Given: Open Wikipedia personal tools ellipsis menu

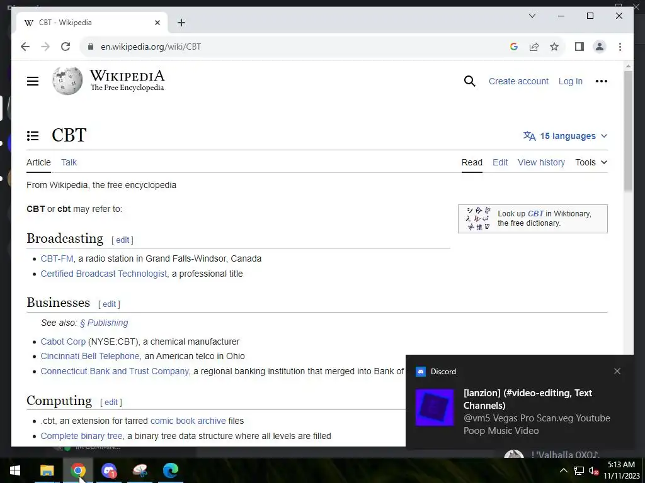Looking at the screenshot, I should (601, 81).
